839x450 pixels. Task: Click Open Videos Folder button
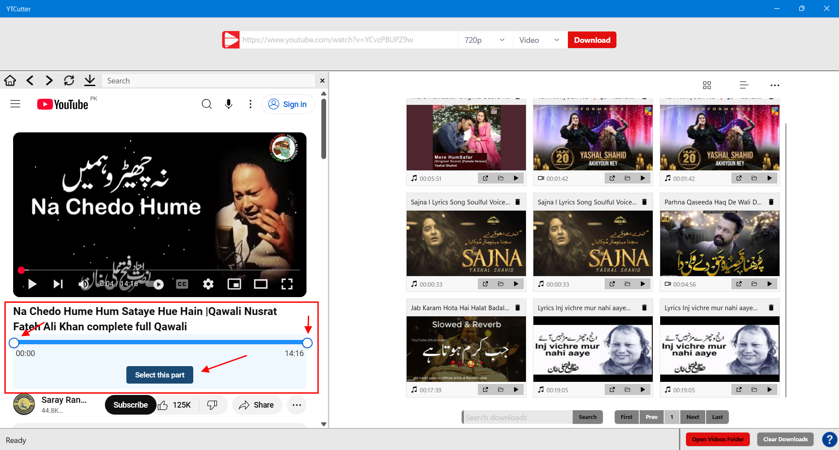click(718, 440)
